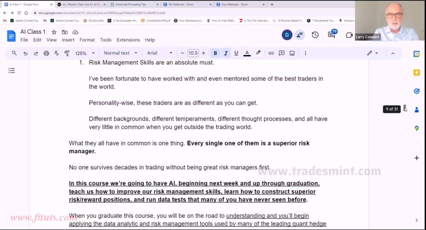The height and width of the screenshot is (230, 426).
Task: Open the File menu
Action: [x=24, y=40]
